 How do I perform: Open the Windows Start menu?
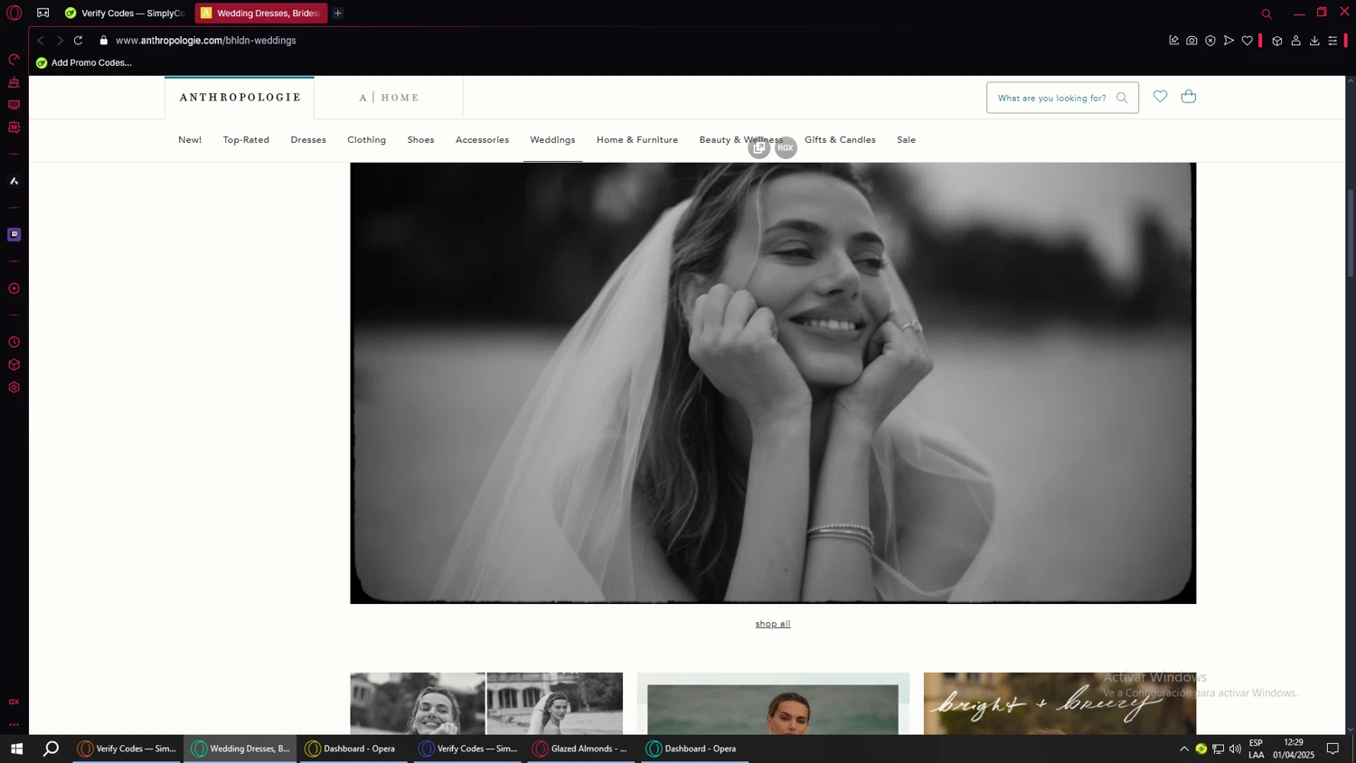(16, 749)
